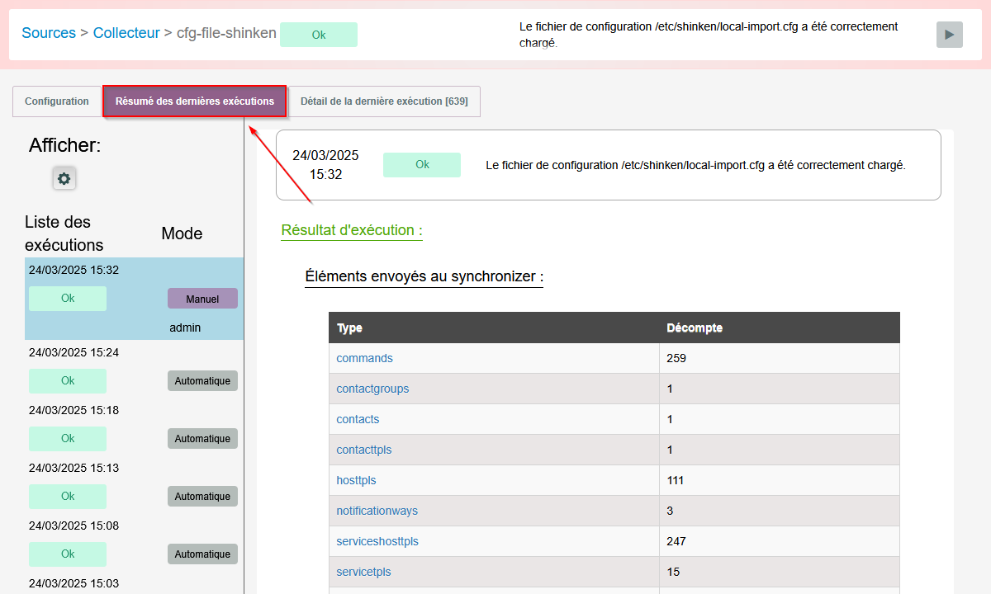Navigate to Collecteur breadcrumb link
This screenshot has width=991, height=594.
tap(126, 34)
